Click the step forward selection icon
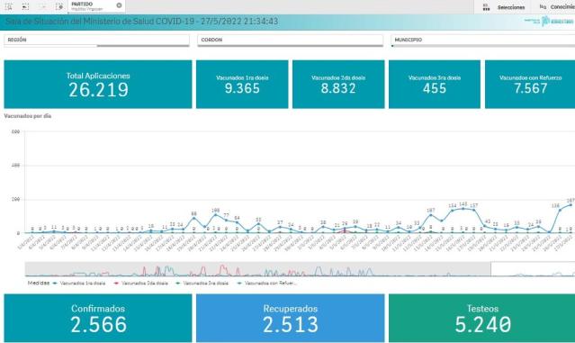This screenshot has height=343, width=575. [x=43, y=6]
